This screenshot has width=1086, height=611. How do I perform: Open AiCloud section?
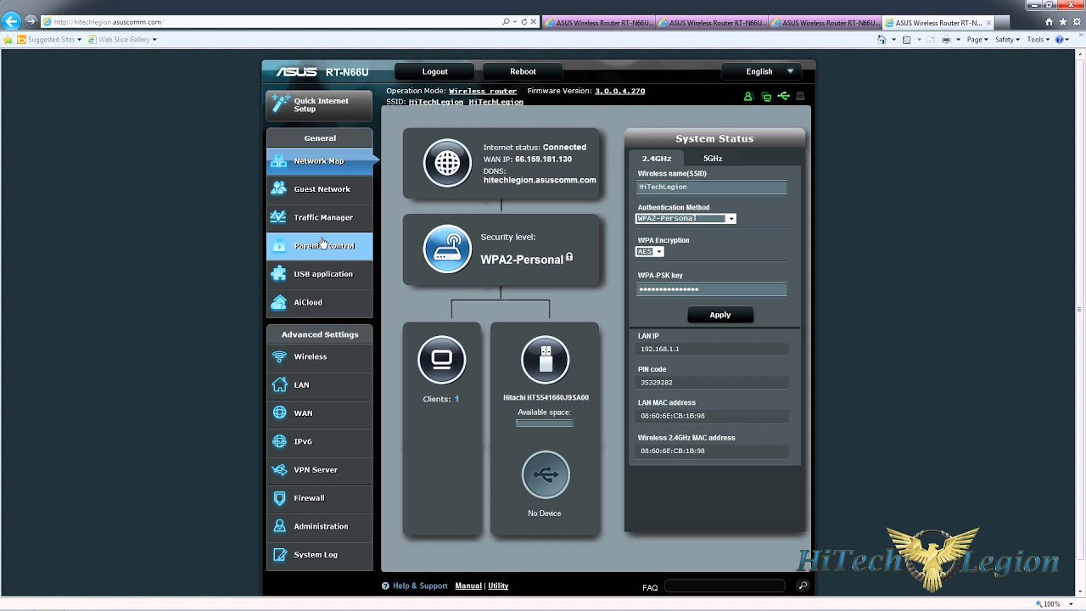point(319,302)
